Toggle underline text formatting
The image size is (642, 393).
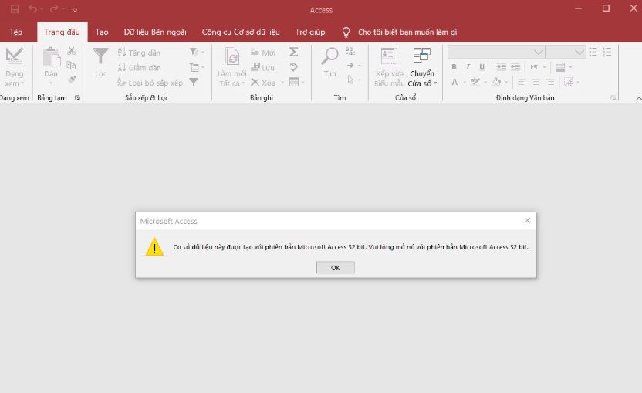(x=480, y=67)
